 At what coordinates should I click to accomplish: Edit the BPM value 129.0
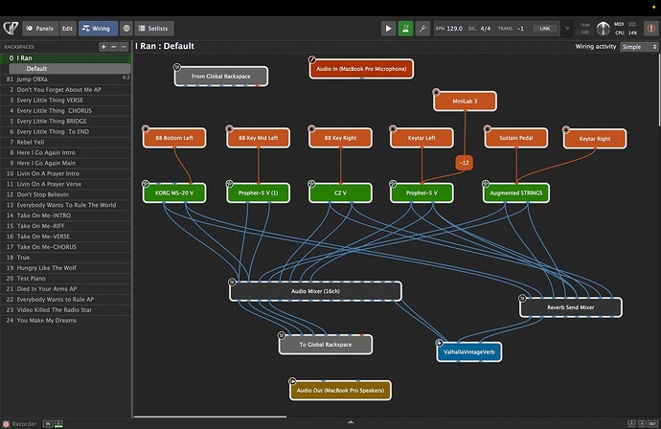454,28
